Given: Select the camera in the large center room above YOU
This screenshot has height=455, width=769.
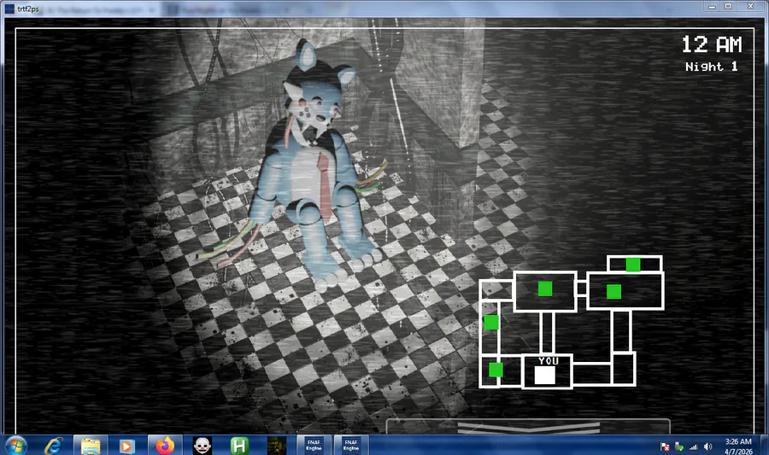Looking at the screenshot, I should (x=545, y=289).
